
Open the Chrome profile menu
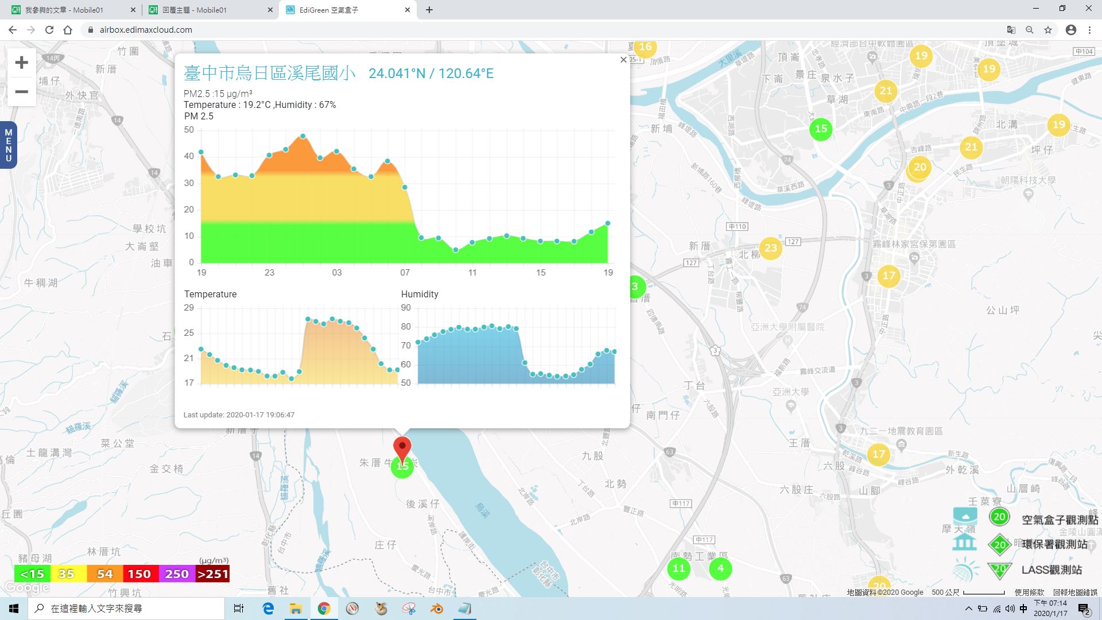pyautogui.click(x=1071, y=30)
